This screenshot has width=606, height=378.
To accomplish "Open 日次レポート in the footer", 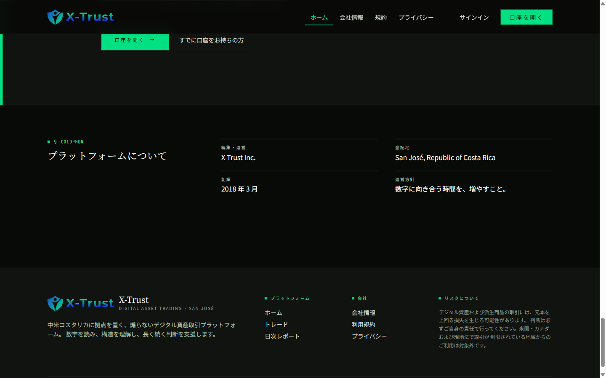I will [282, 336].
